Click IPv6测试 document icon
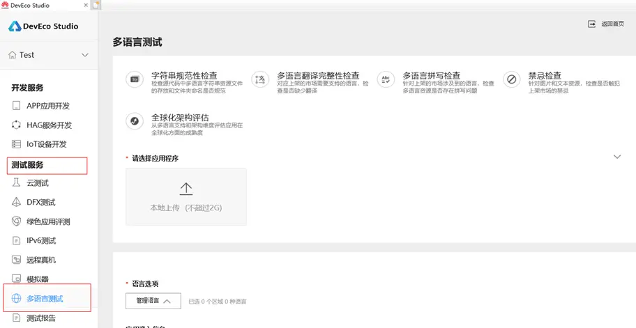Viewport: 636px width, 328px height. click(16, 241)
